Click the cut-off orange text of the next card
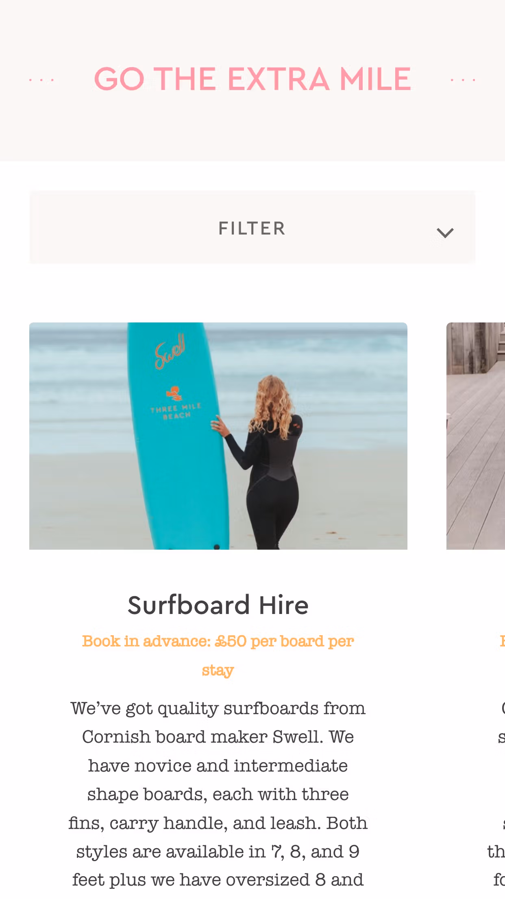Viewport: 505px width, 899px height. point(502,641)
